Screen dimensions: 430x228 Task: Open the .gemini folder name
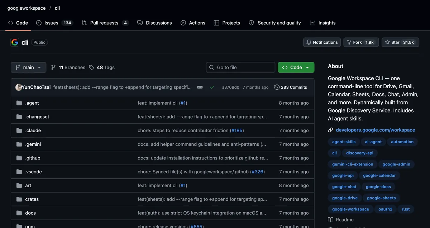[x=33, y=144]
